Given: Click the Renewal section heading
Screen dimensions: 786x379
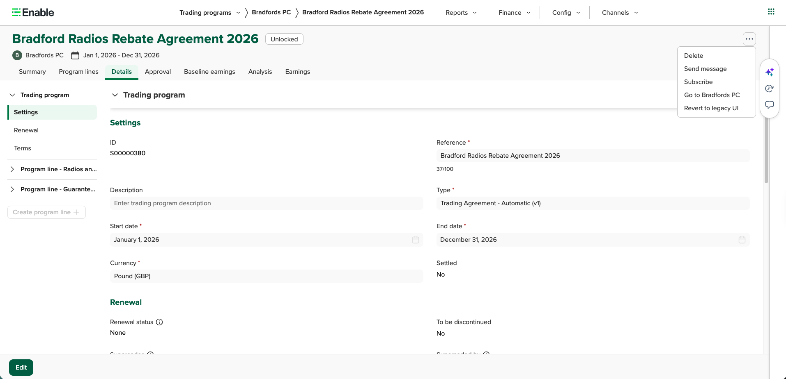Looking at the screenshot, I should click(x=126, y=302).
